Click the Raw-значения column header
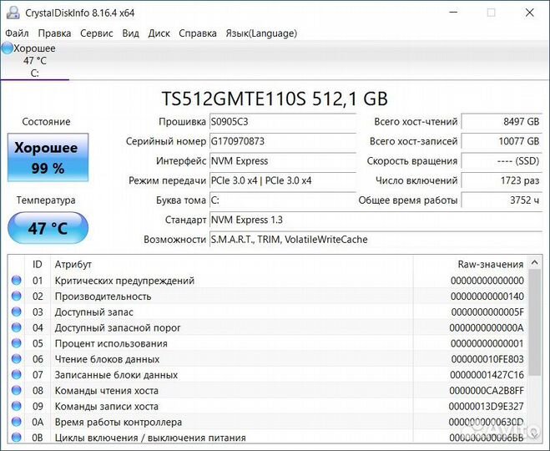Screen dimensions: 550x451 pyautogui.click(x=470, y=264)
